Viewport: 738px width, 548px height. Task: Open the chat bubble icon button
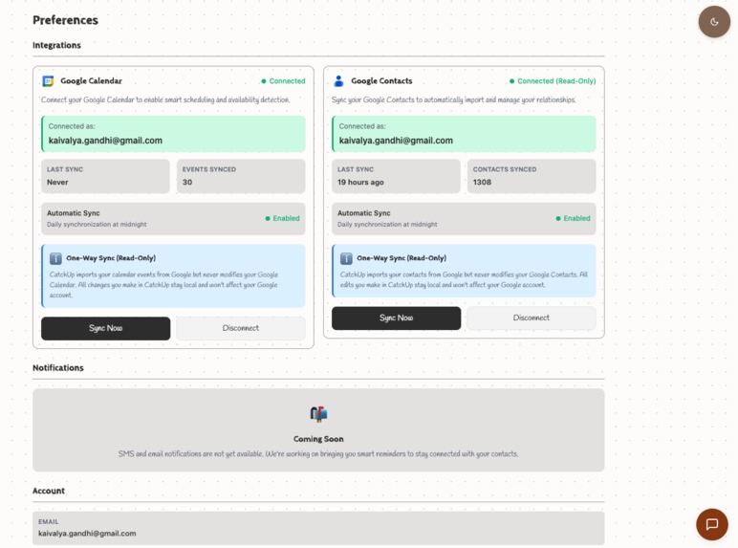coord(711,524)
